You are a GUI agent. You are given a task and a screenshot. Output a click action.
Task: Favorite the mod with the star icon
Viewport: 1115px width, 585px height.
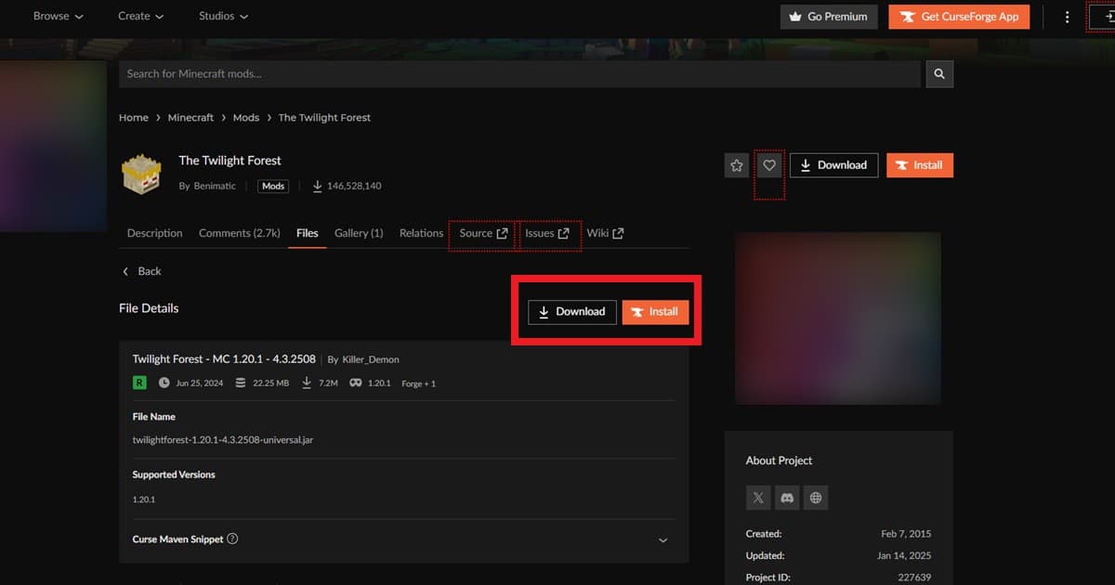pos(737,165)
